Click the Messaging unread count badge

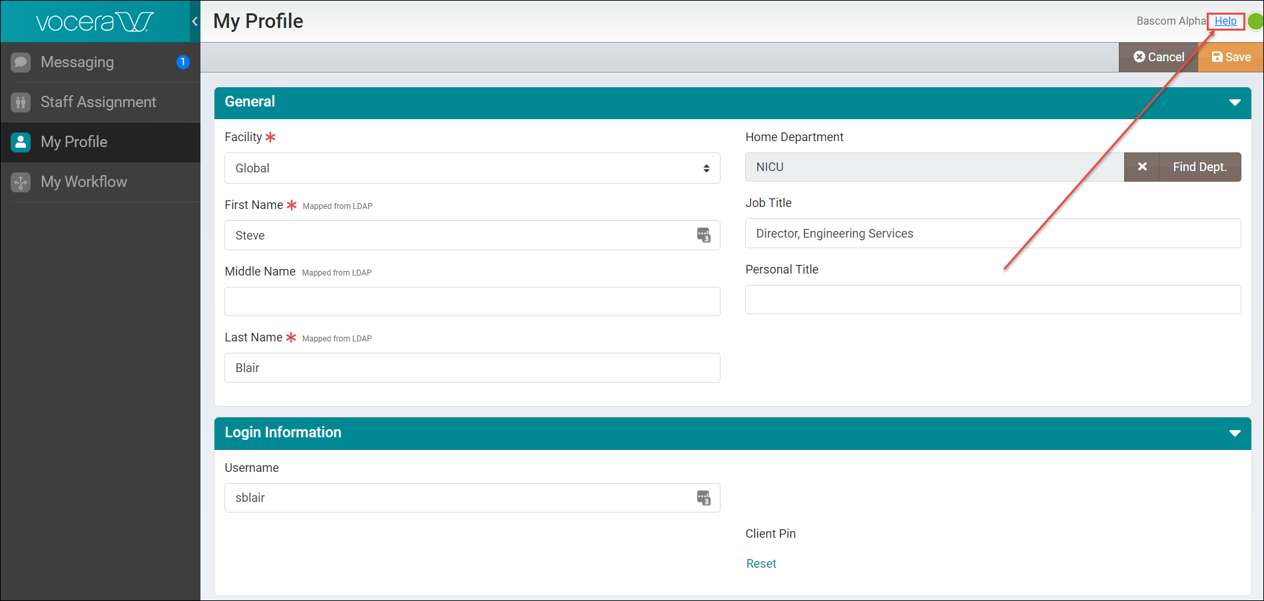click(183, 62)
